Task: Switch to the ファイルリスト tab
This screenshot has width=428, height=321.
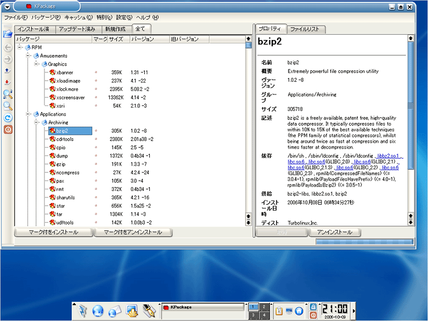Action: [x=306, y=29]
